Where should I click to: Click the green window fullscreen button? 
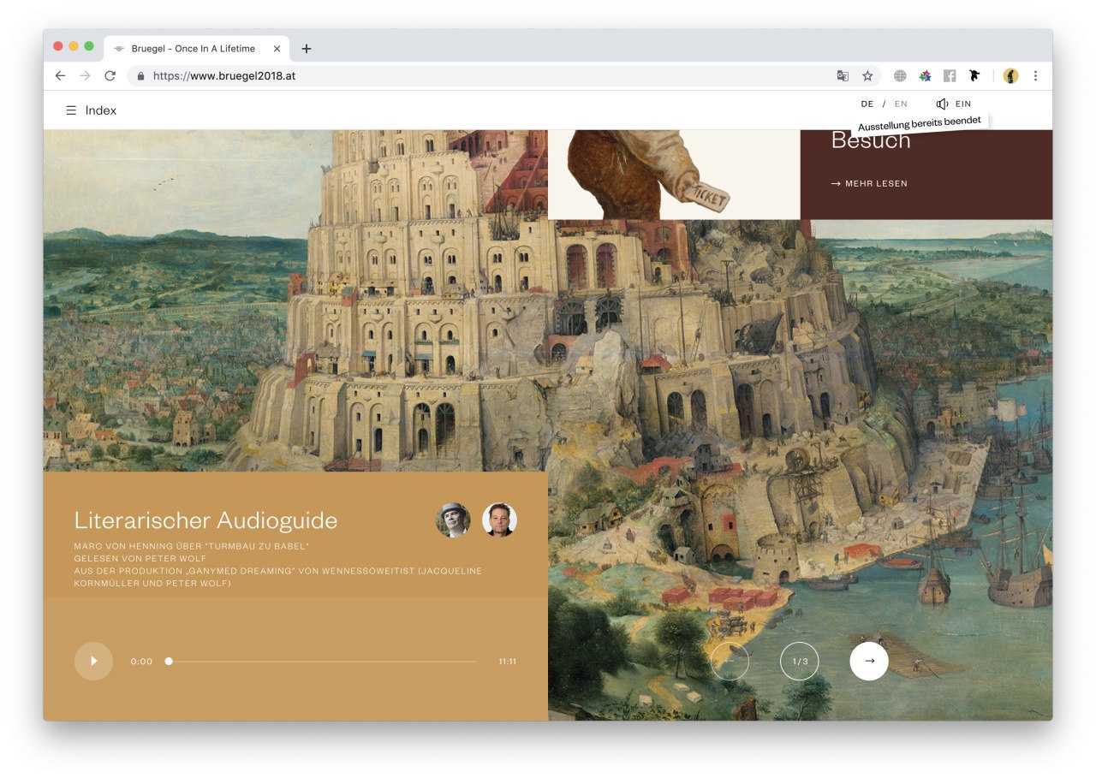tap(89, 46)
